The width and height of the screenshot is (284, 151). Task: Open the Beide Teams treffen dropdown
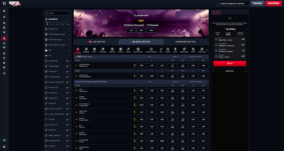(197, 57)
